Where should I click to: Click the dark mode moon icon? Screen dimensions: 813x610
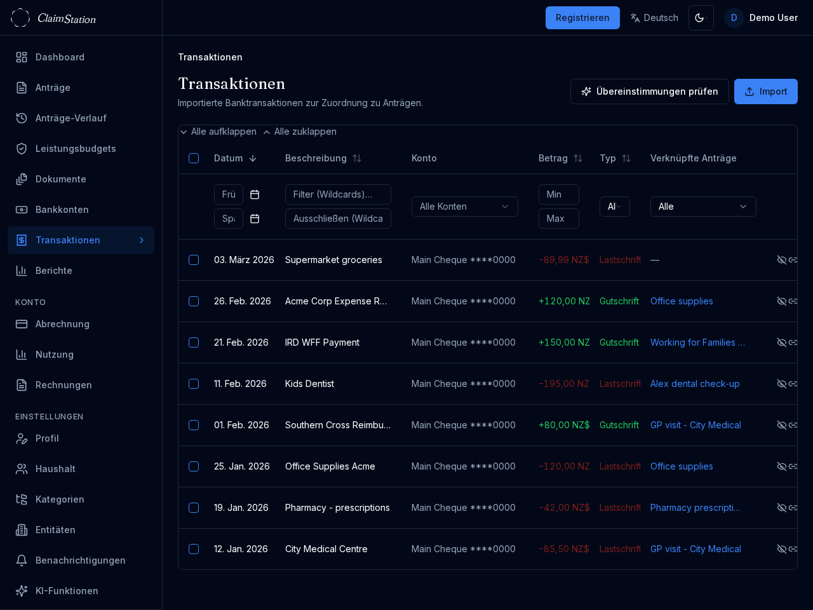[x=701, y=18]
